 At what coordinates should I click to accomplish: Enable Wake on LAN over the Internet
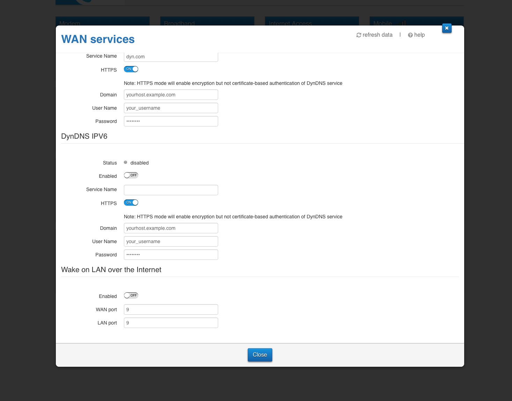click(x=131, y=296)
